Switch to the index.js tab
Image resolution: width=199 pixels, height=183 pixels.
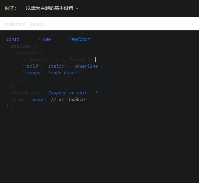click(x=37, y=24)
